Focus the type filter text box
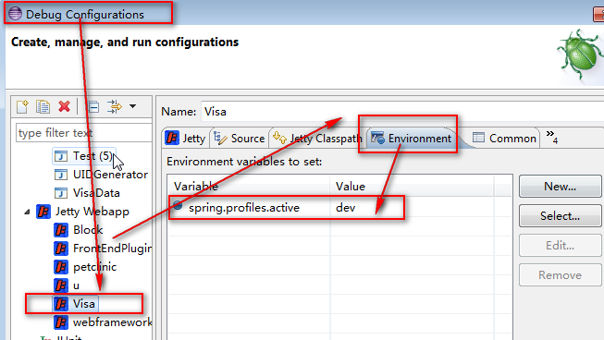 pos(83,133)
